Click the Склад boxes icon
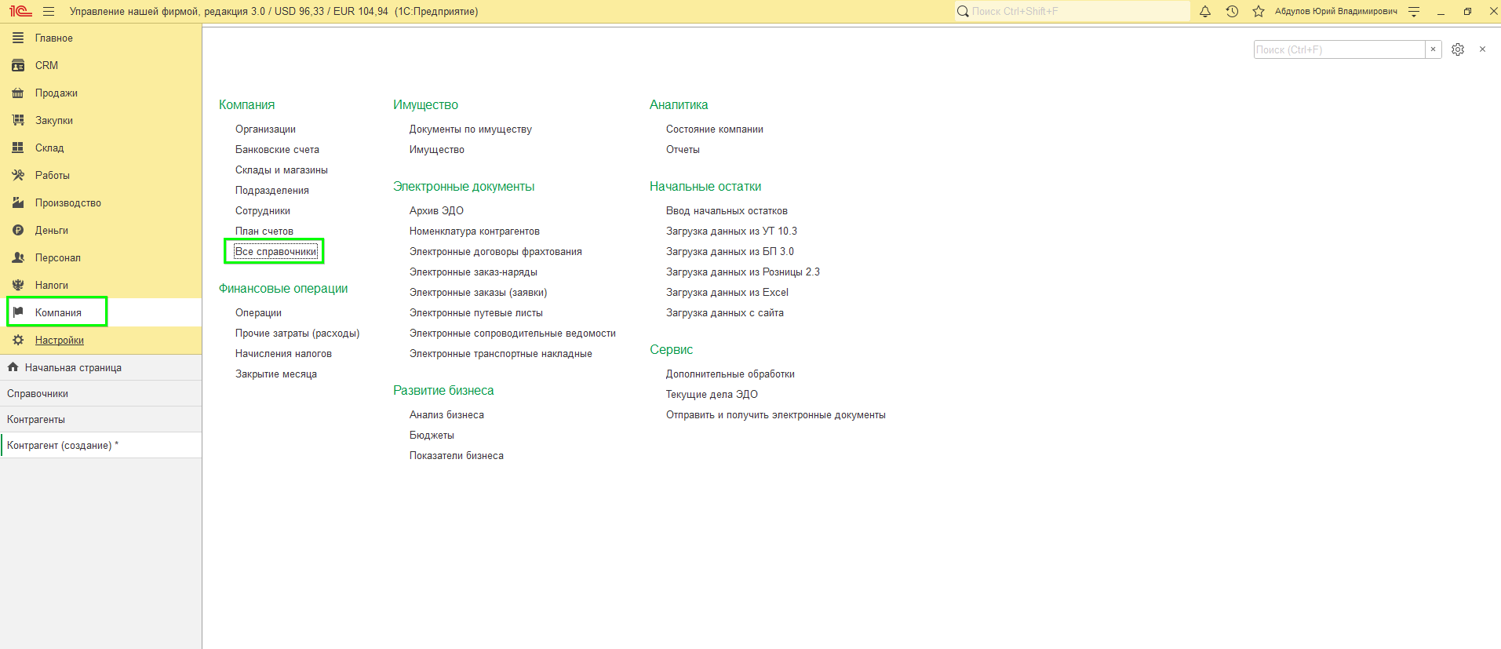Screen dimensions: 1501x649 [x=18, y=148]
